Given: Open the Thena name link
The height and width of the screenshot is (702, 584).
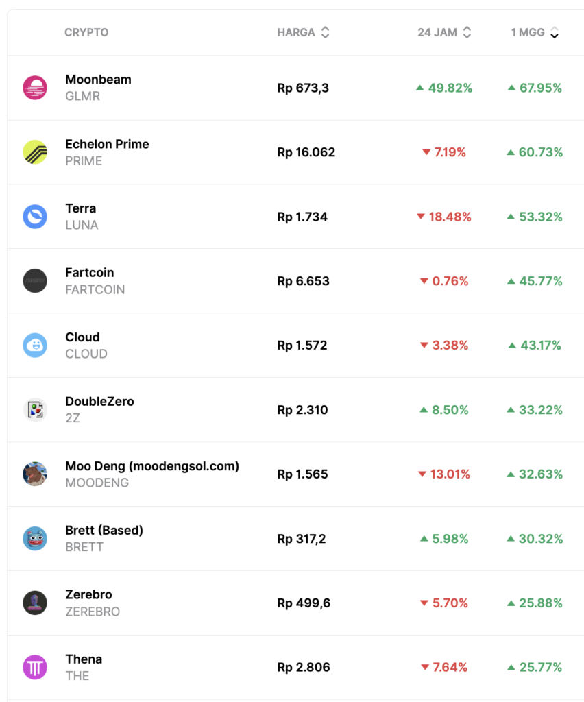Looking at the screenshot, I should (84, 659).
